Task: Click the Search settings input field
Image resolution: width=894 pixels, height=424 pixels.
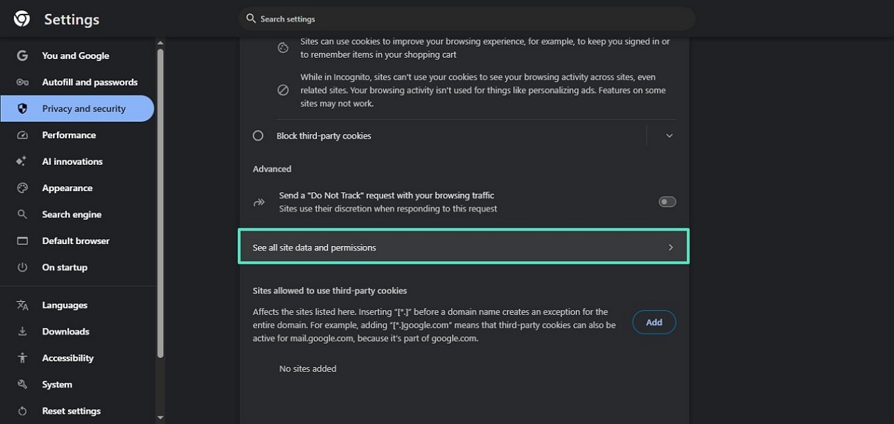Action: tap(468, 19)
